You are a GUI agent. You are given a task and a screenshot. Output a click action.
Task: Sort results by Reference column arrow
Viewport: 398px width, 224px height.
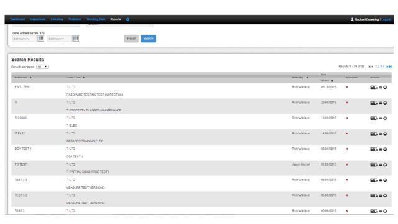tap(30, 77)
